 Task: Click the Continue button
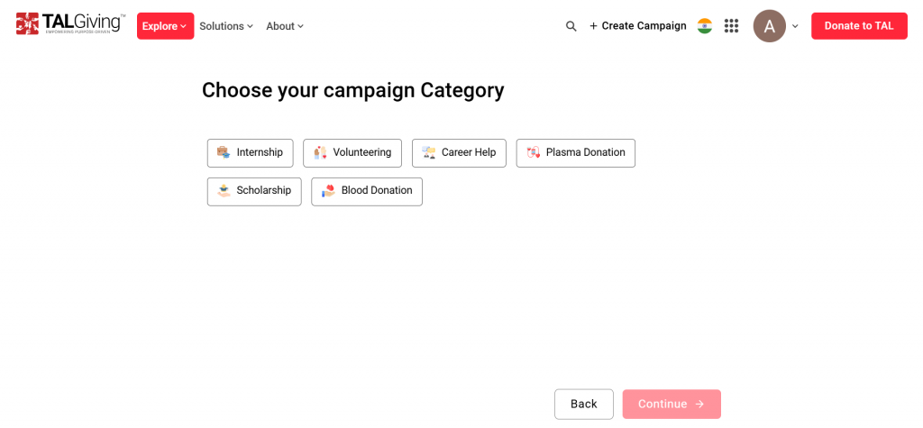(672, 404)
